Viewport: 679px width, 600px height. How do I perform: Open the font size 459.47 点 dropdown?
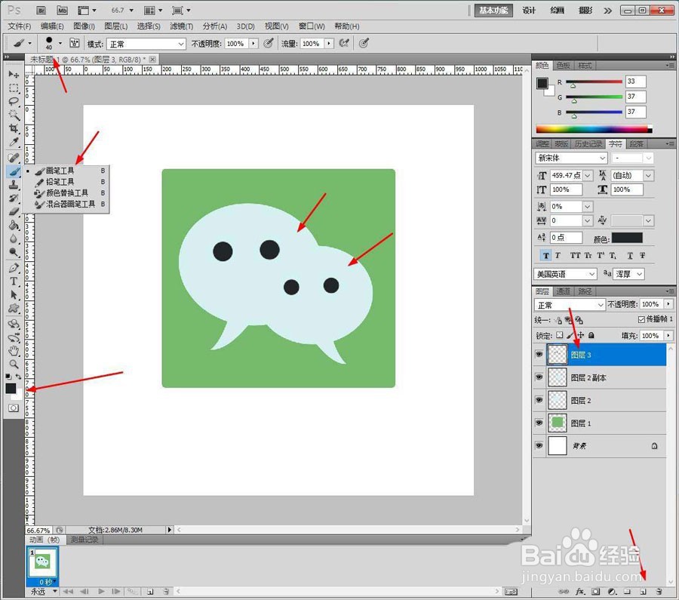tap(588, 175)
